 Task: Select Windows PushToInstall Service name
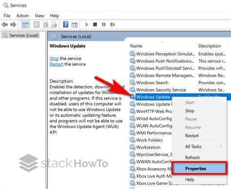tap(165, 68)
